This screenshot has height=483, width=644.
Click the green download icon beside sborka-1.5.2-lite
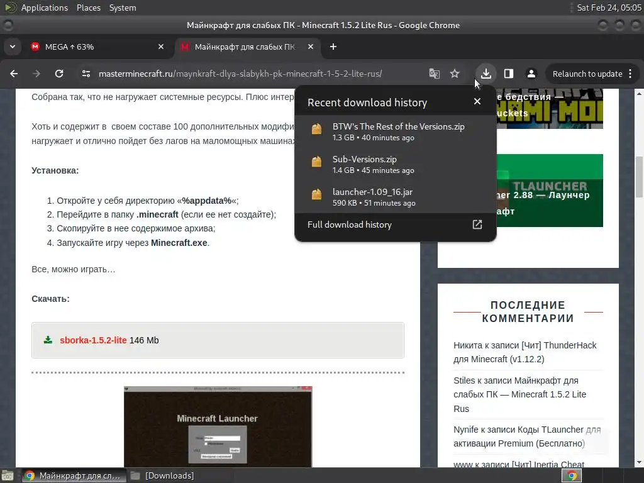click(48, 340)
